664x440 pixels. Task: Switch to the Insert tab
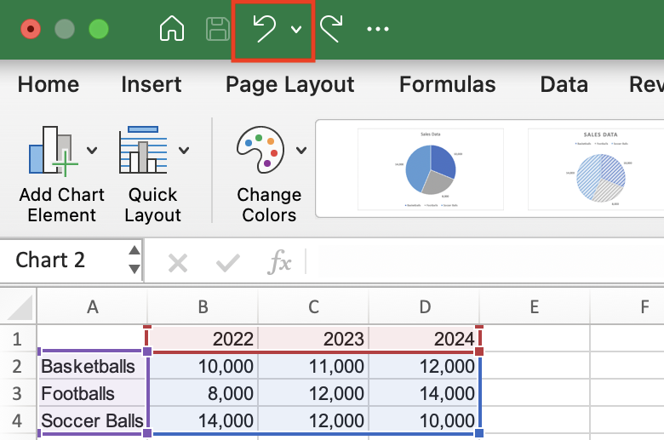tap(152, 84)
